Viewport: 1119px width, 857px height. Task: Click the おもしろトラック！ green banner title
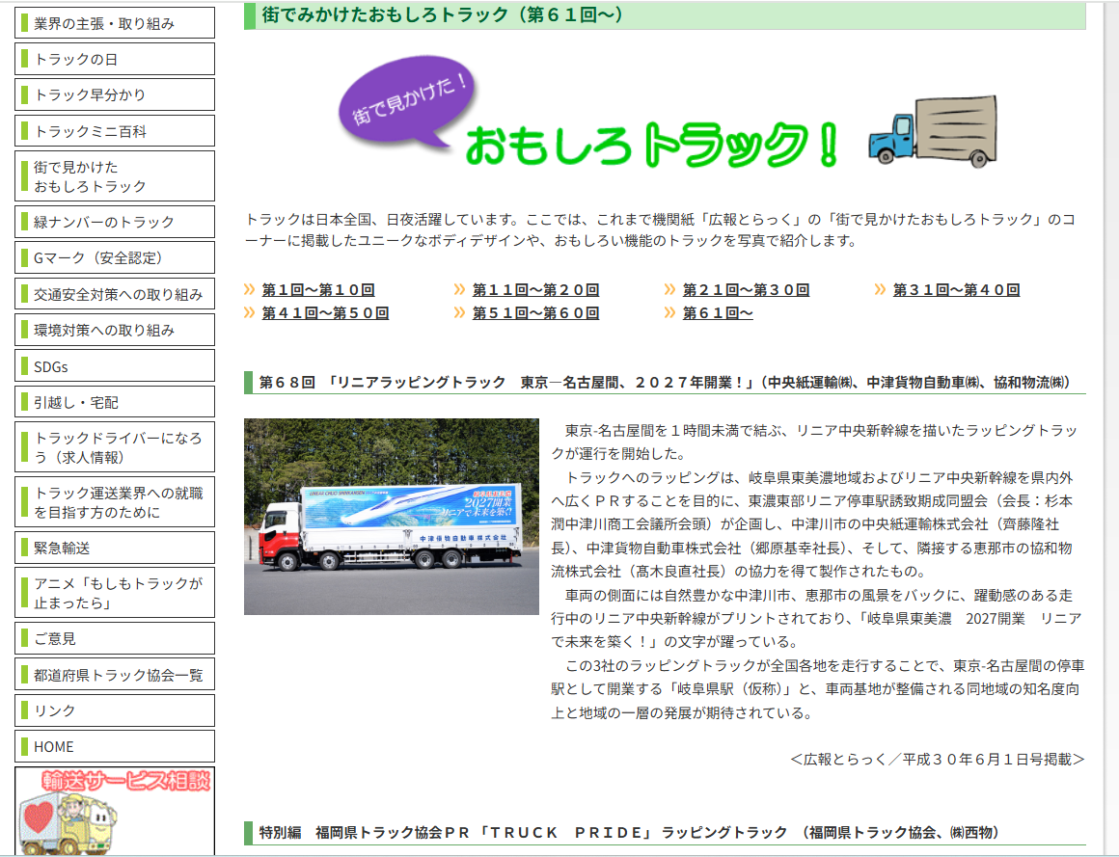(652, 145)
